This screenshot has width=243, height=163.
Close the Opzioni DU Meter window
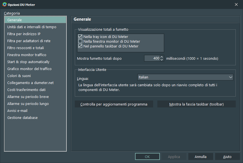tap(236, 4)
